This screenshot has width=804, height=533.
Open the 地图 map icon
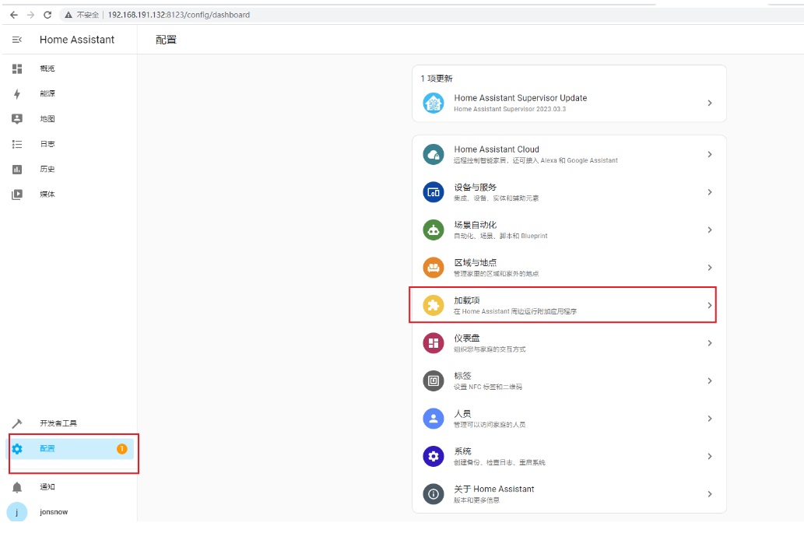pos(17,118)
